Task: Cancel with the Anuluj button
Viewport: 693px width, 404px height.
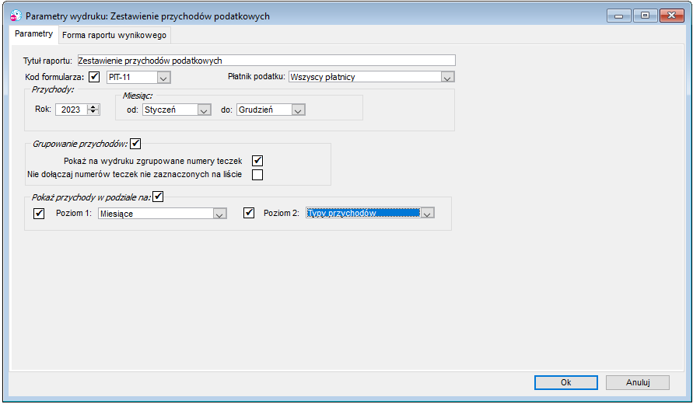Action: coord(637,382)
